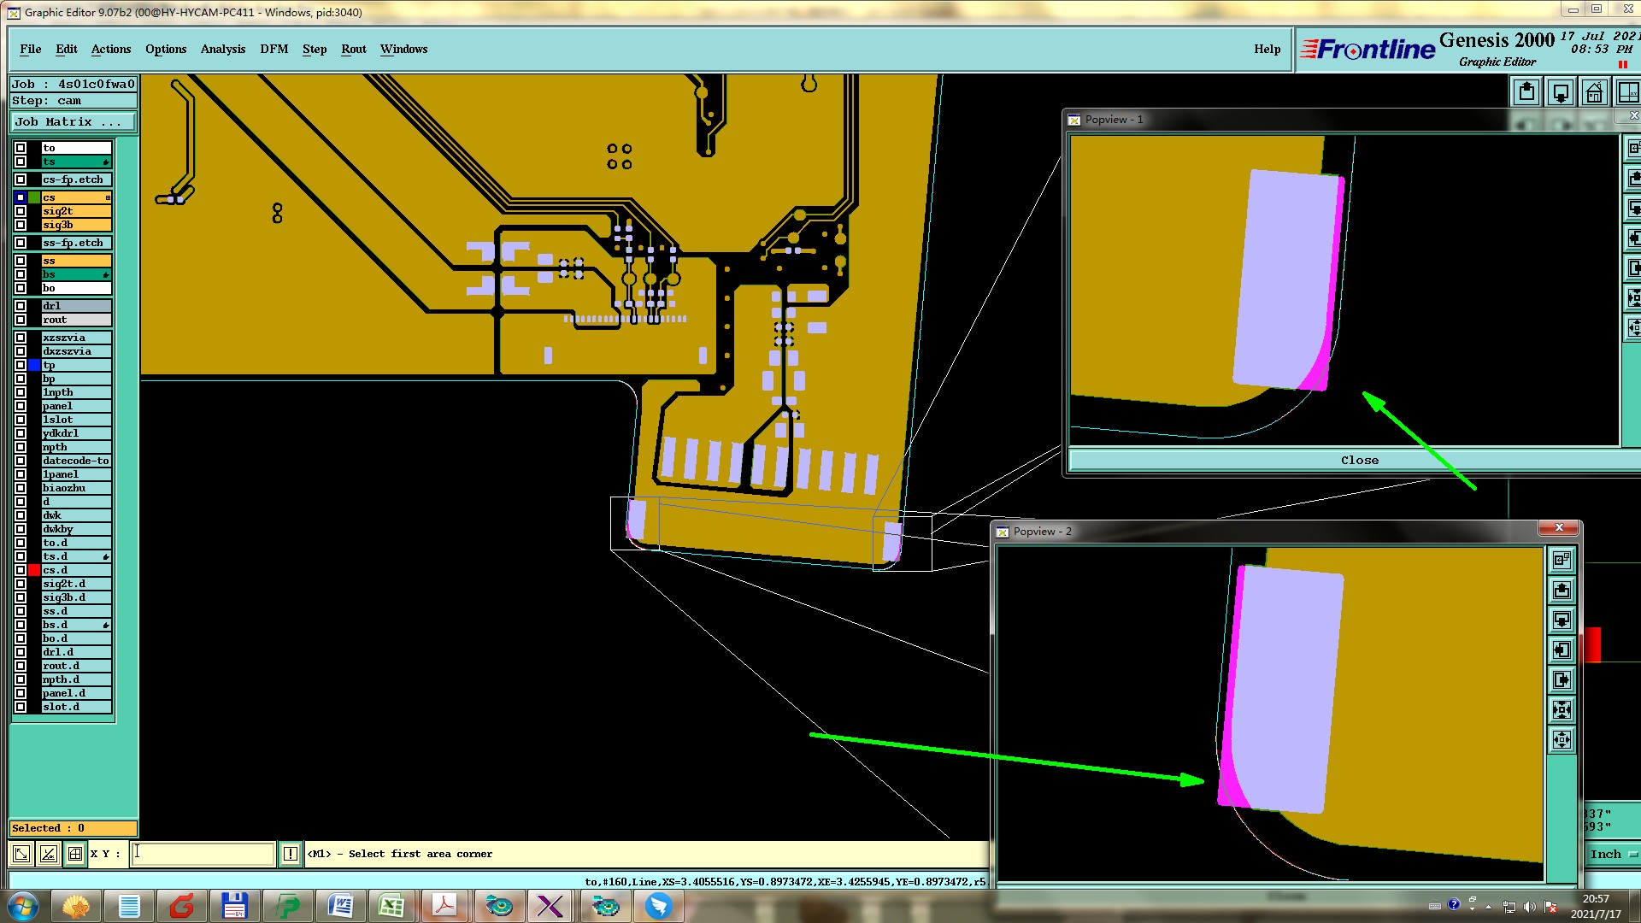Click the grid snap icon beside XY label
Viewport: 1641px width, 923px height.
coord(75,854)
